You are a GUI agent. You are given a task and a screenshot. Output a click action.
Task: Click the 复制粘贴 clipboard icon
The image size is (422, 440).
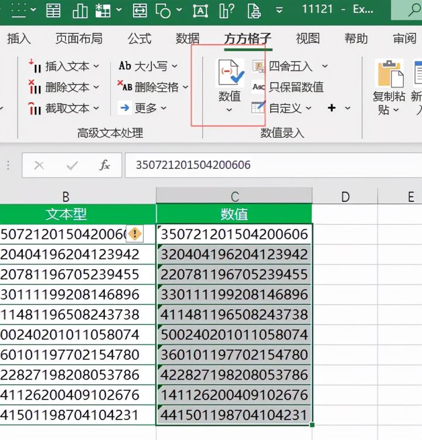(390, 73)
